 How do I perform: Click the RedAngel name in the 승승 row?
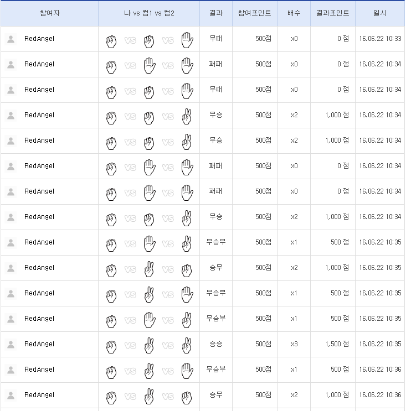click(x=39, y=344)
